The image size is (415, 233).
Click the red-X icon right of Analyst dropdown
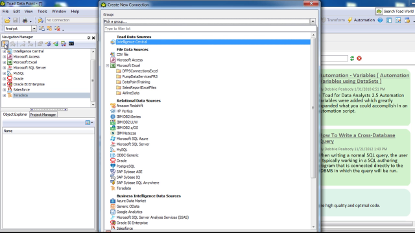[x=57, y=28]
